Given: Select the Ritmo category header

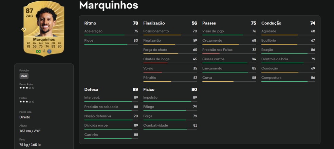Looking at the screenshot, I should [90, 23].
